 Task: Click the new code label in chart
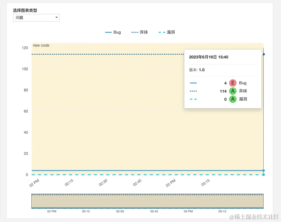tap(41, 45)
